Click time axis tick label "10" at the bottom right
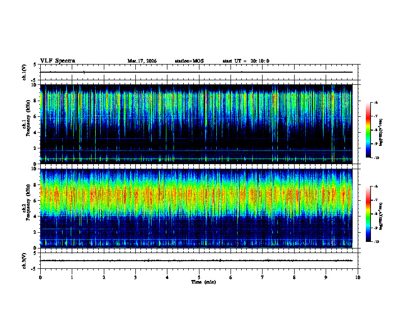Viewport: 403px width, 311px height. coord(358,277)
